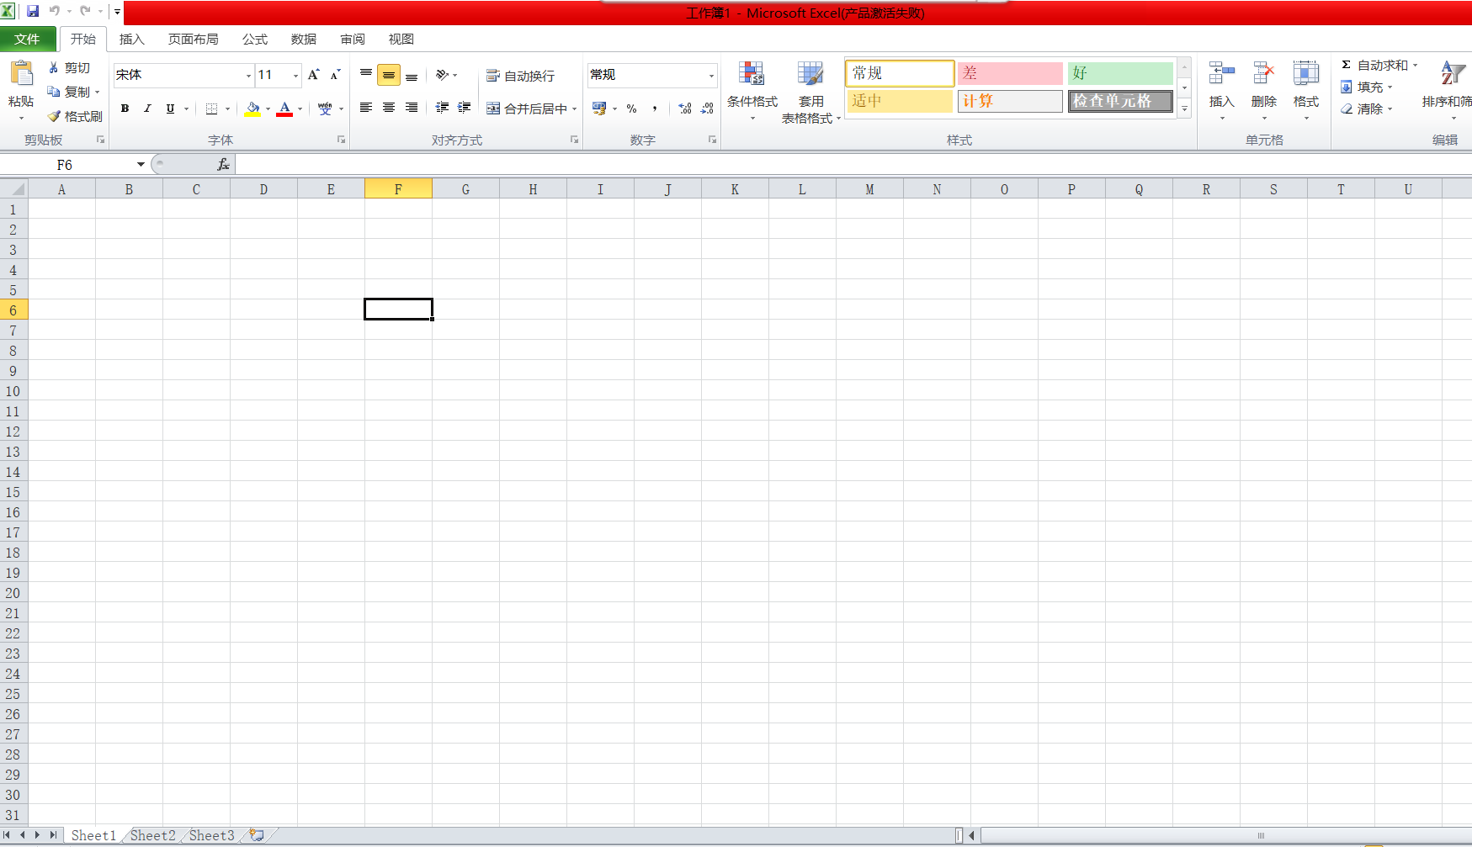Click the Save icon in quick access toolbar

click(x=33, y=11)
